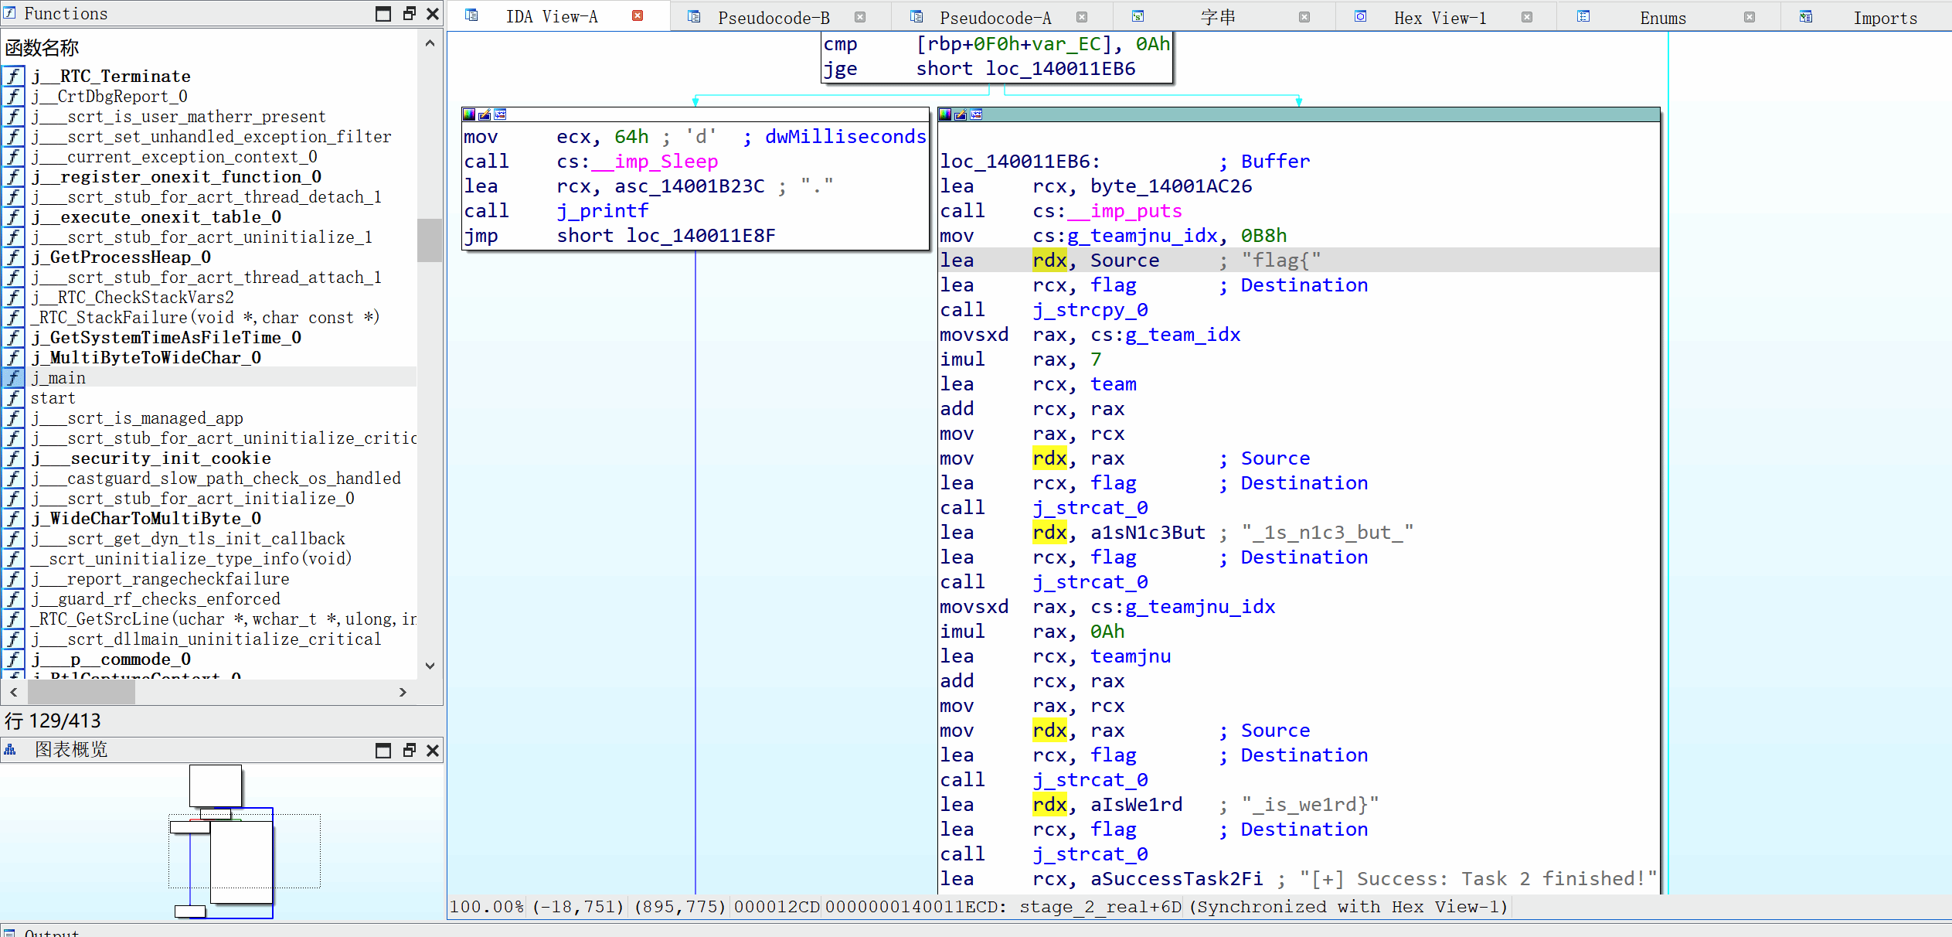Select function j__RTC_Terminate

tap(111, 76)
